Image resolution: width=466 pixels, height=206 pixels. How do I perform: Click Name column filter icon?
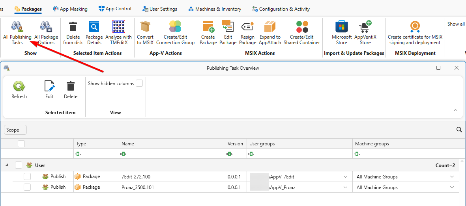[x=124, y=154]
